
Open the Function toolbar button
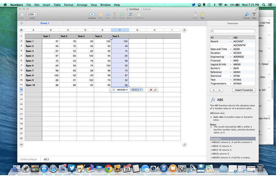pos(92,15)
